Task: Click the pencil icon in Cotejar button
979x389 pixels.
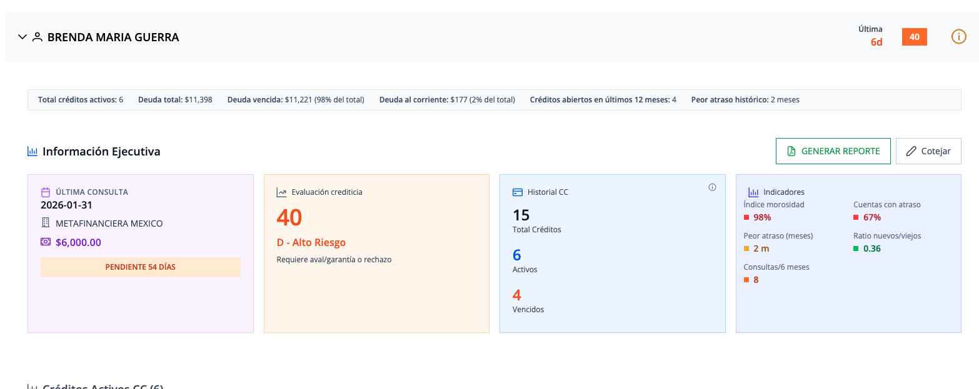Action: click(911, 151)
